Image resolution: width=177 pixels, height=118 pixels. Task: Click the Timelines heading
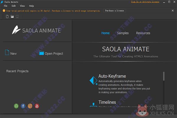107,102
